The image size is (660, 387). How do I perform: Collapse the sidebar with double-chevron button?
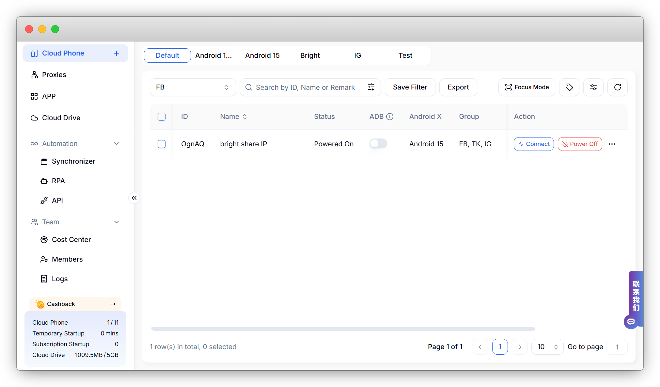pos(134,198)
